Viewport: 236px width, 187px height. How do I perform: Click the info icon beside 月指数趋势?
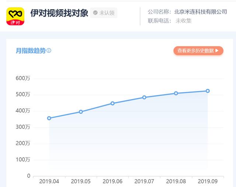click(49, 51)
